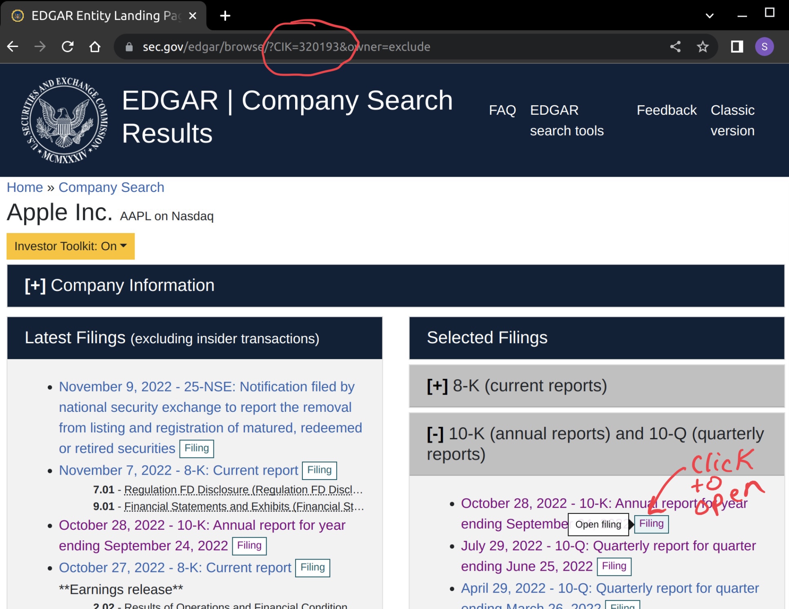Open November 9, 2022 25-NSE filing link

[210, 417]
